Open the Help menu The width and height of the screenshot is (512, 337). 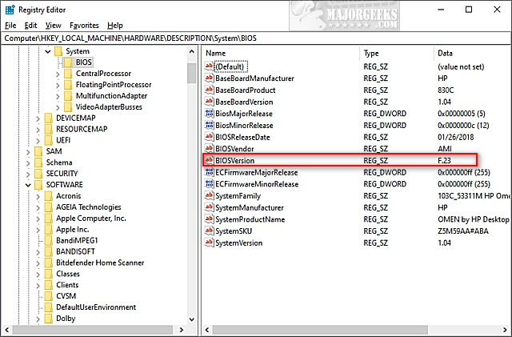115,26
